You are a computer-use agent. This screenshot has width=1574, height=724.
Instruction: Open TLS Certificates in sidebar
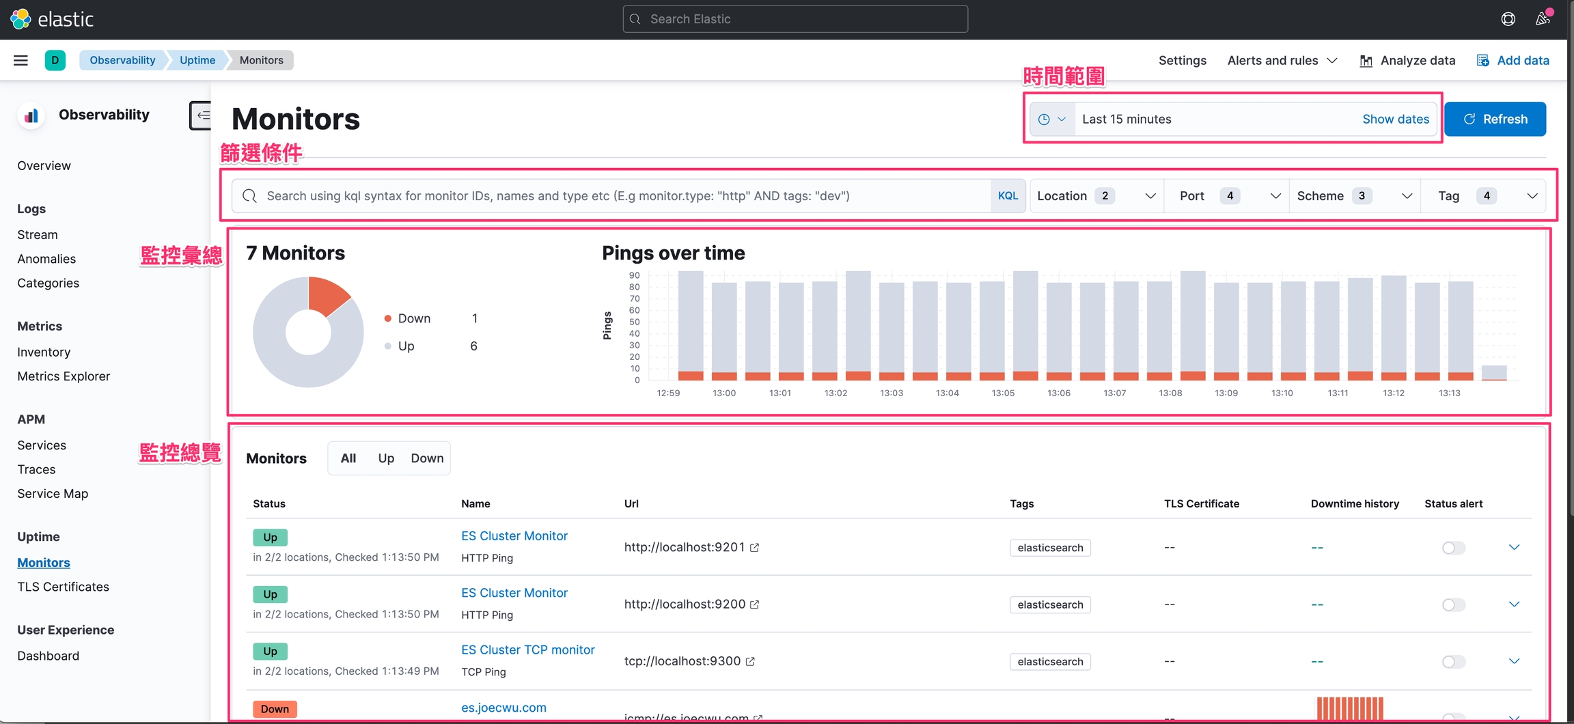pyautogui.click(x=63, y=587)
